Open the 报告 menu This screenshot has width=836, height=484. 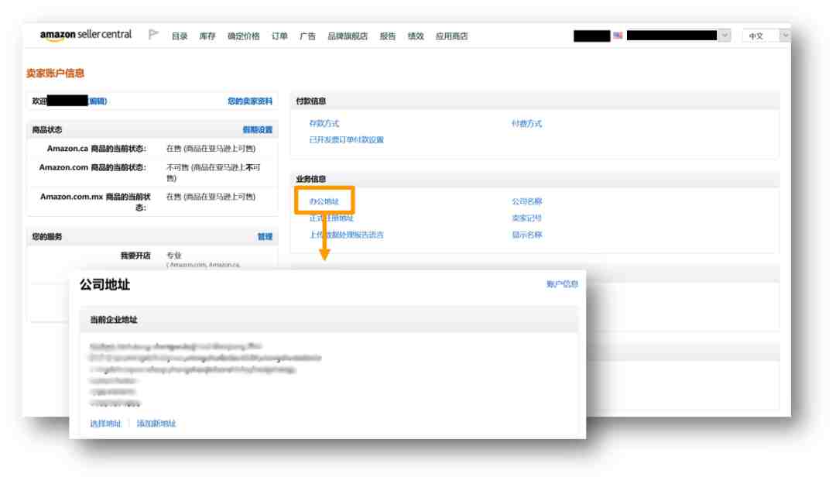(388, 36)
